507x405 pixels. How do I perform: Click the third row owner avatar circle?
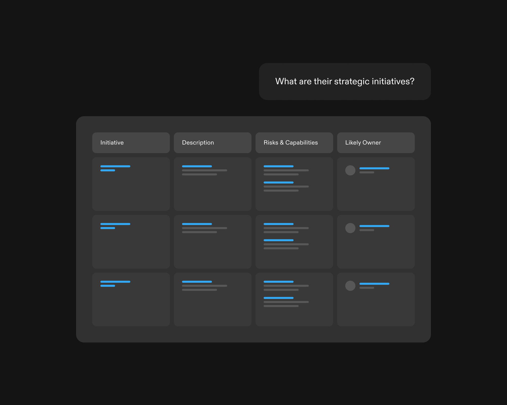tap(350, 286)
